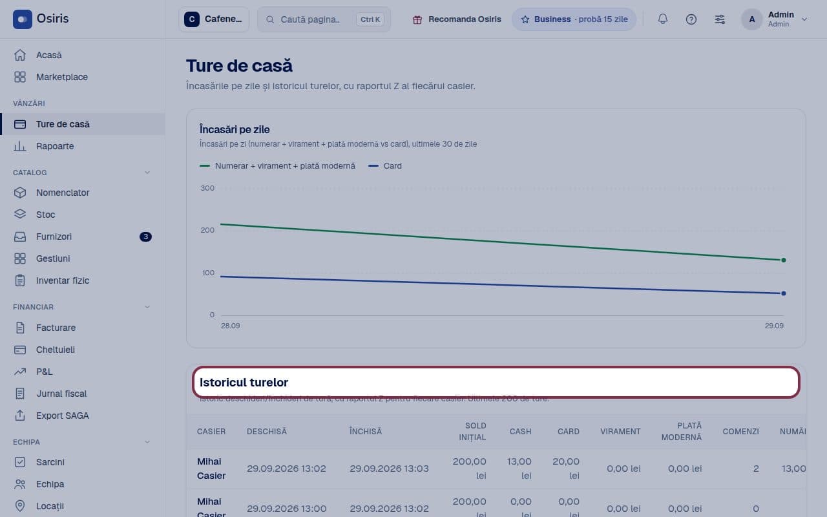
Task: Go to Ture de casă menu item
Action: click(83, 124)
